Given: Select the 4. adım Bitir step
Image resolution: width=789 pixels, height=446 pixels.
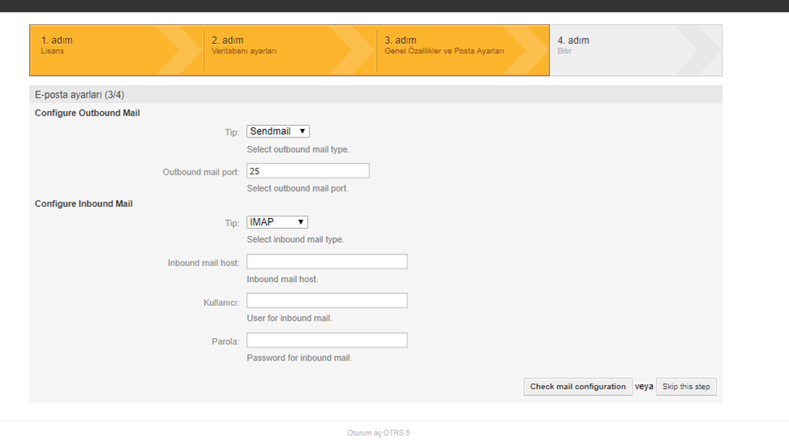Looking at the screenshot, I should click(x=636, y=50).
